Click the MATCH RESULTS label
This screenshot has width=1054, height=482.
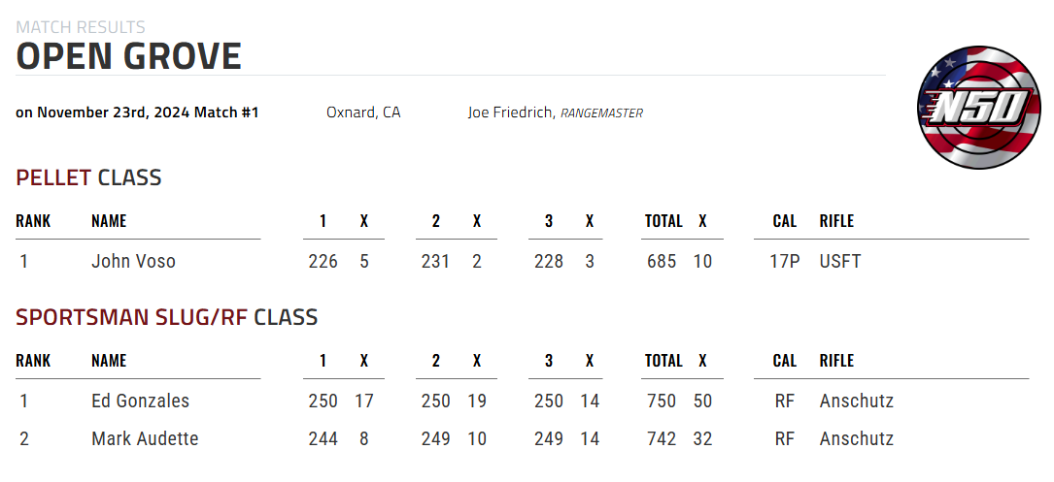(81, 27)
